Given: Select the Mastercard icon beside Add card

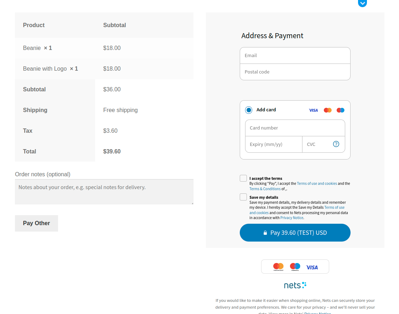Looking at the screenshot, I should coord(327,110).
